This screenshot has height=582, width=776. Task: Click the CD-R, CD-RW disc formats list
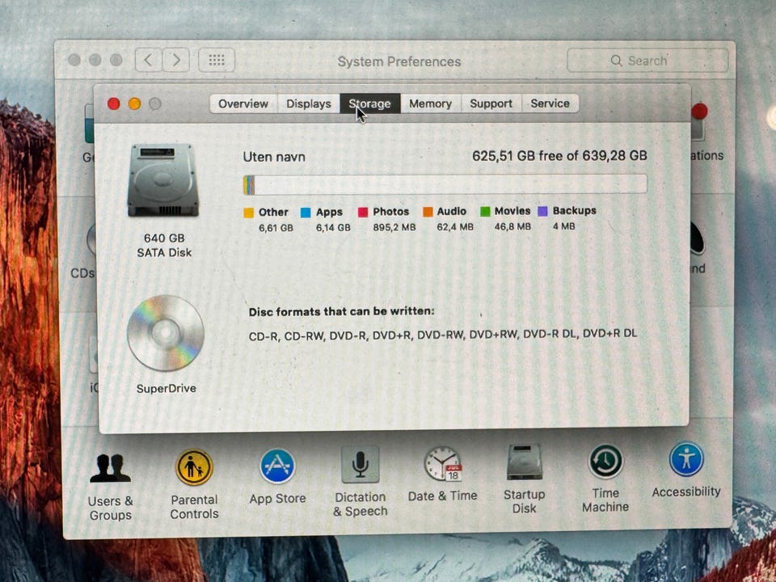pyautogui.click(x=442, y=335)
